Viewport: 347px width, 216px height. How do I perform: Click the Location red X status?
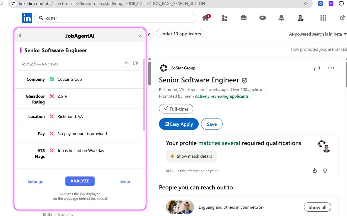52,116
